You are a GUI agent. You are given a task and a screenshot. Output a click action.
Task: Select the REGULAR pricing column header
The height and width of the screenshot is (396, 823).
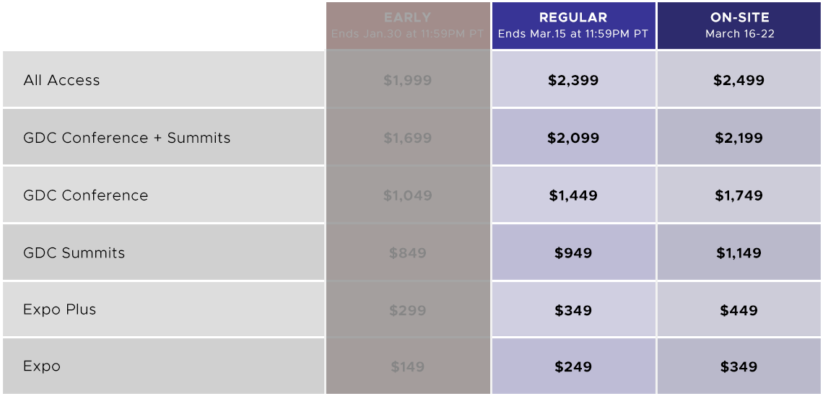click(574, 26)
